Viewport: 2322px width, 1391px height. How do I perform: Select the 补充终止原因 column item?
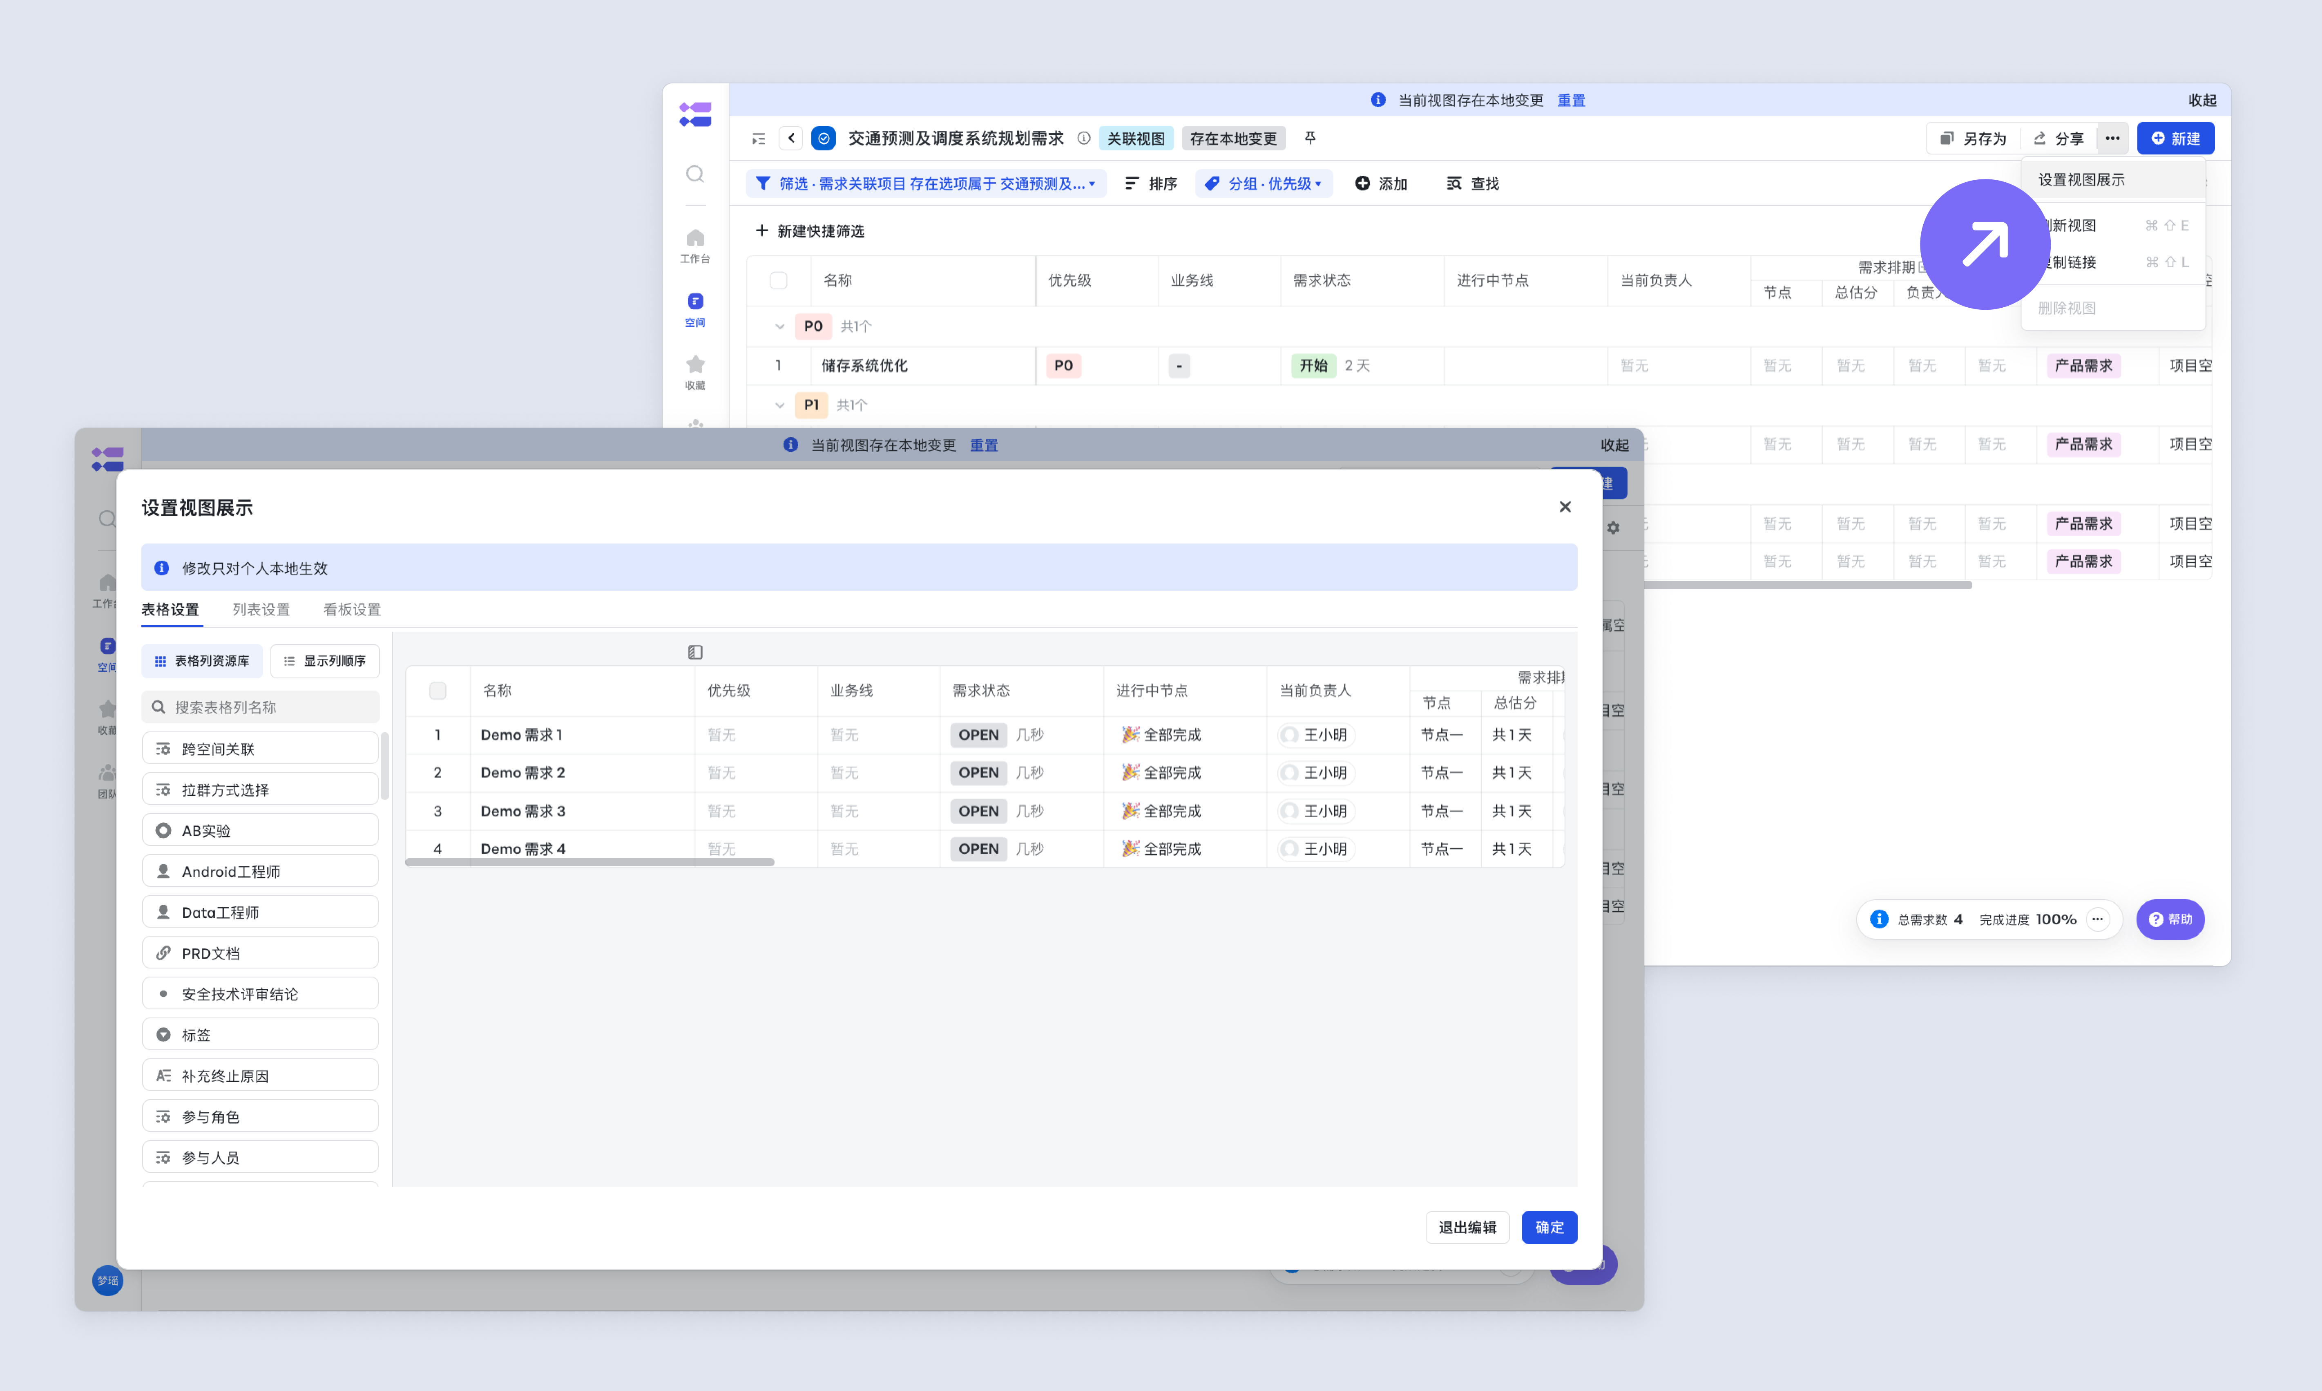[x=261, y=1076]
